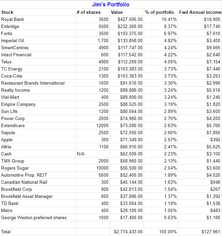Image resolution: width=222 pixels, height=236 pixels.
Task: Click the Fwd Annual income header
Action: tap(200, 12)
